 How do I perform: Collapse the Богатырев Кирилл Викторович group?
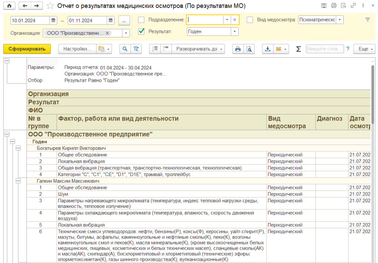click(18, 148)
